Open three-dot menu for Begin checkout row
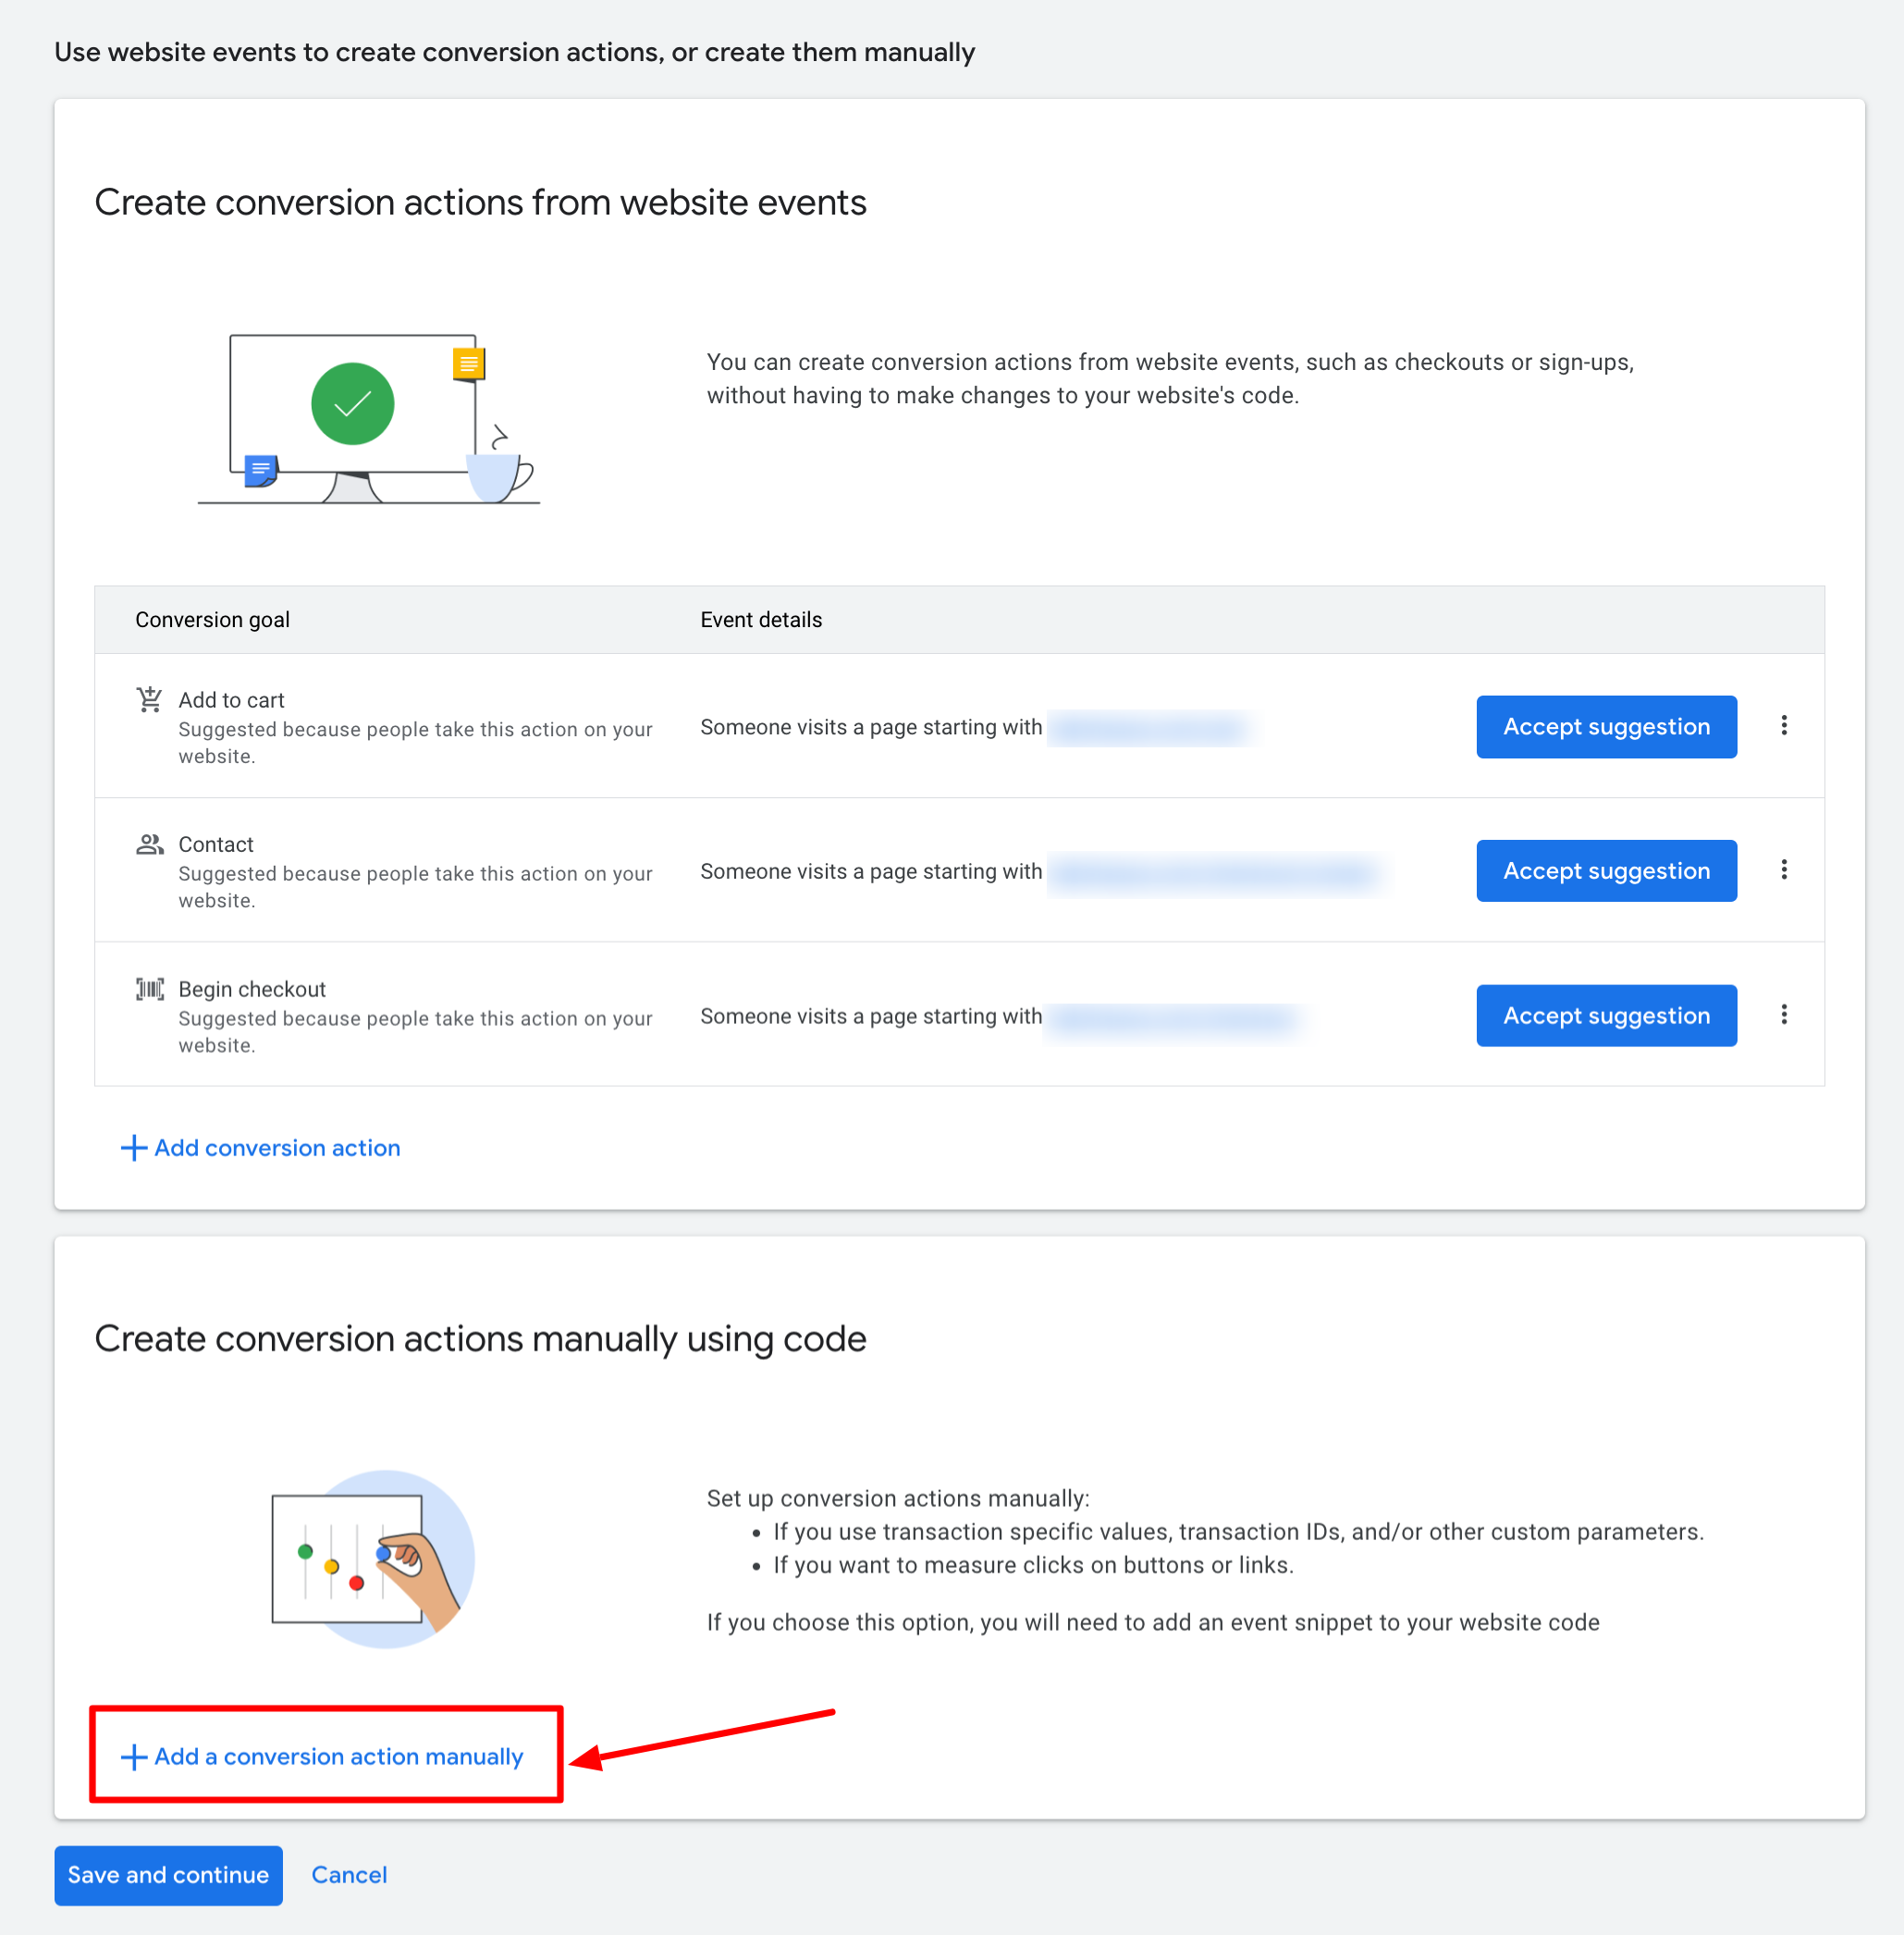Viewport: 1904px width, 1935px height. pos(1783,1015)
